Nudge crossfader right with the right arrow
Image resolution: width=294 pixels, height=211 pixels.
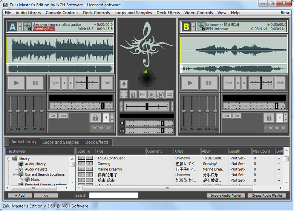(172, 106)
